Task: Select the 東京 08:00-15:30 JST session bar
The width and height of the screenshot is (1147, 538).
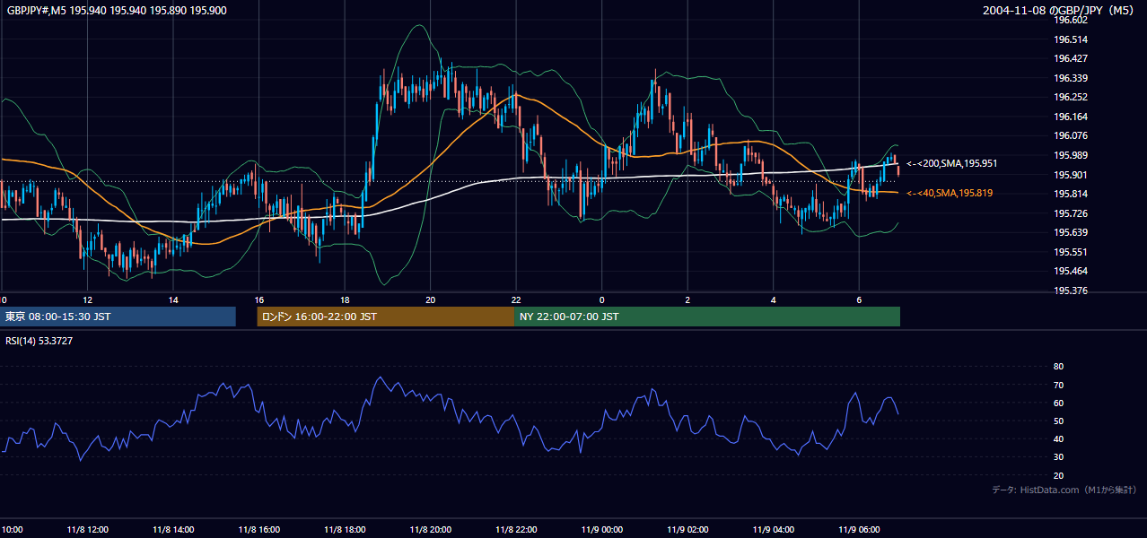Action: 118,317
